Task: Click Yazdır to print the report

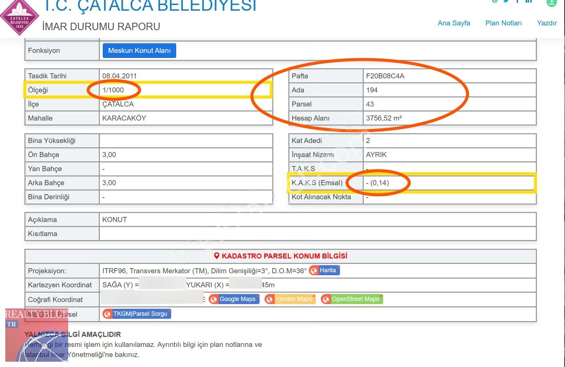Action: coord(547,23)
